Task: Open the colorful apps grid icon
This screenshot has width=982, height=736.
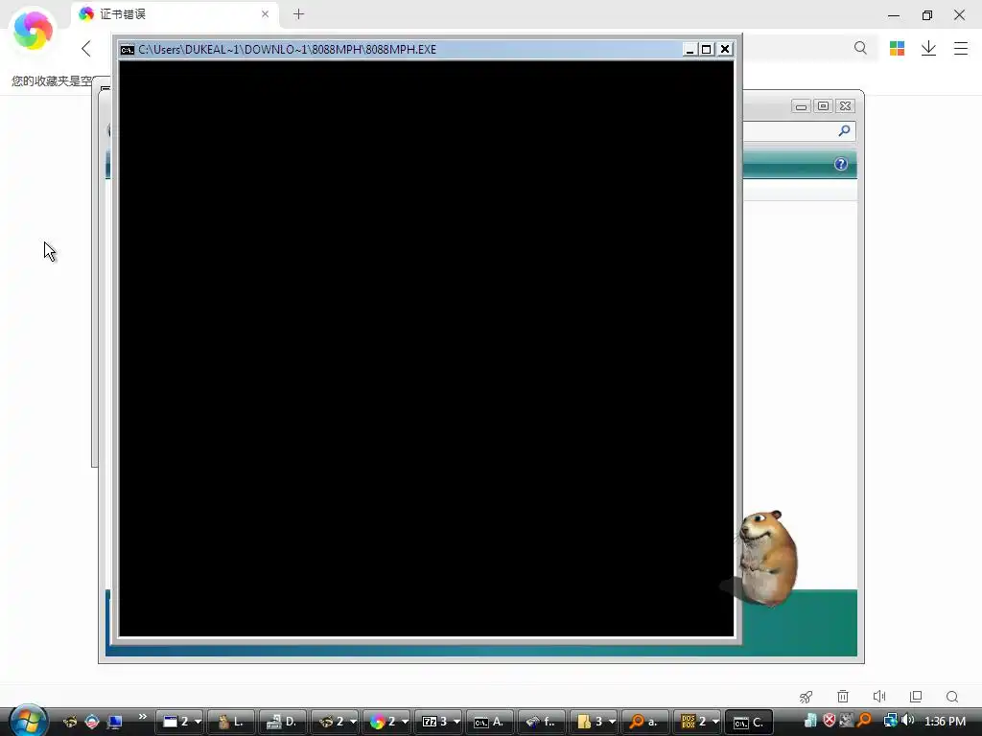Action: (x=897, y=48)
